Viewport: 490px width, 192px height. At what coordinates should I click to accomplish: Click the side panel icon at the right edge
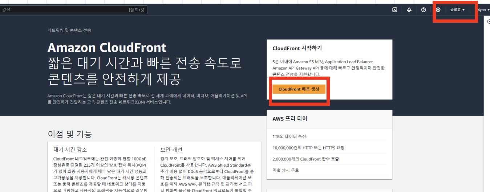(488, 22)
